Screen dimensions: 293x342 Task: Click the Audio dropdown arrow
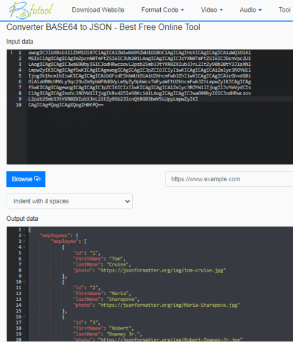pyautogui.click(x=260, y=10)
